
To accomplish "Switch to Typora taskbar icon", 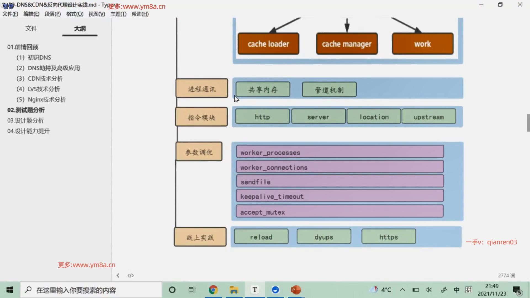I will point(255,290).
